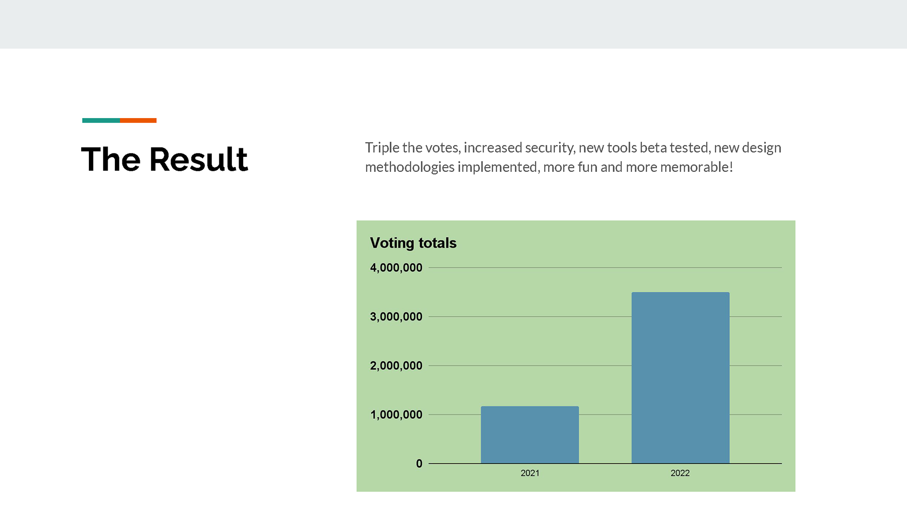
Task: Select the description paragraph about triple the votes
Action: tap(573, 157)
